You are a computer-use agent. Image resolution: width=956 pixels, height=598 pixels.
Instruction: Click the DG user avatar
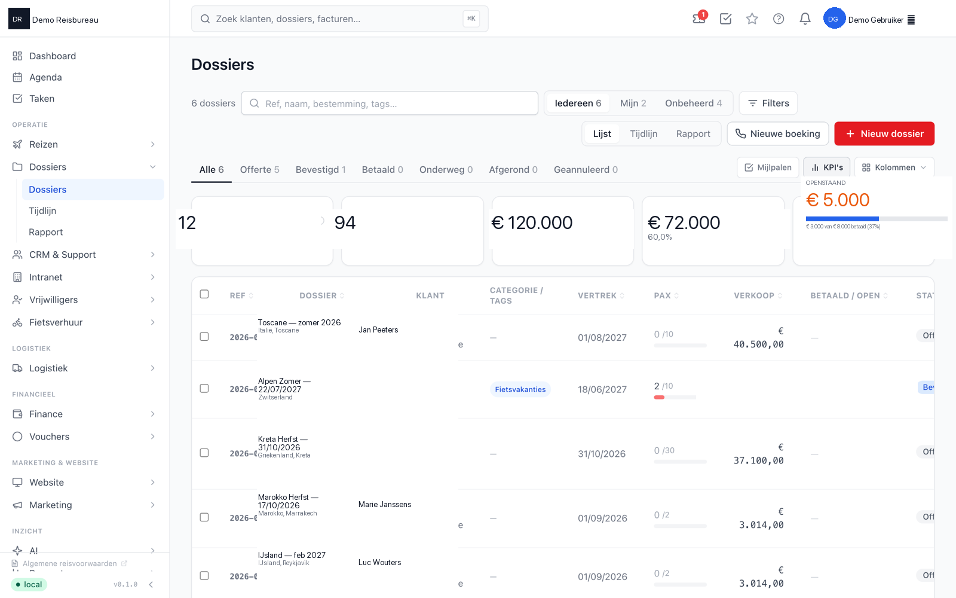(834, 19)
